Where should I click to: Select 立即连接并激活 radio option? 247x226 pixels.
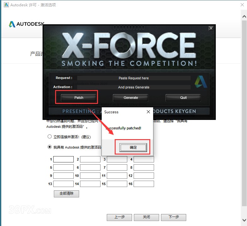pos(50,137)
